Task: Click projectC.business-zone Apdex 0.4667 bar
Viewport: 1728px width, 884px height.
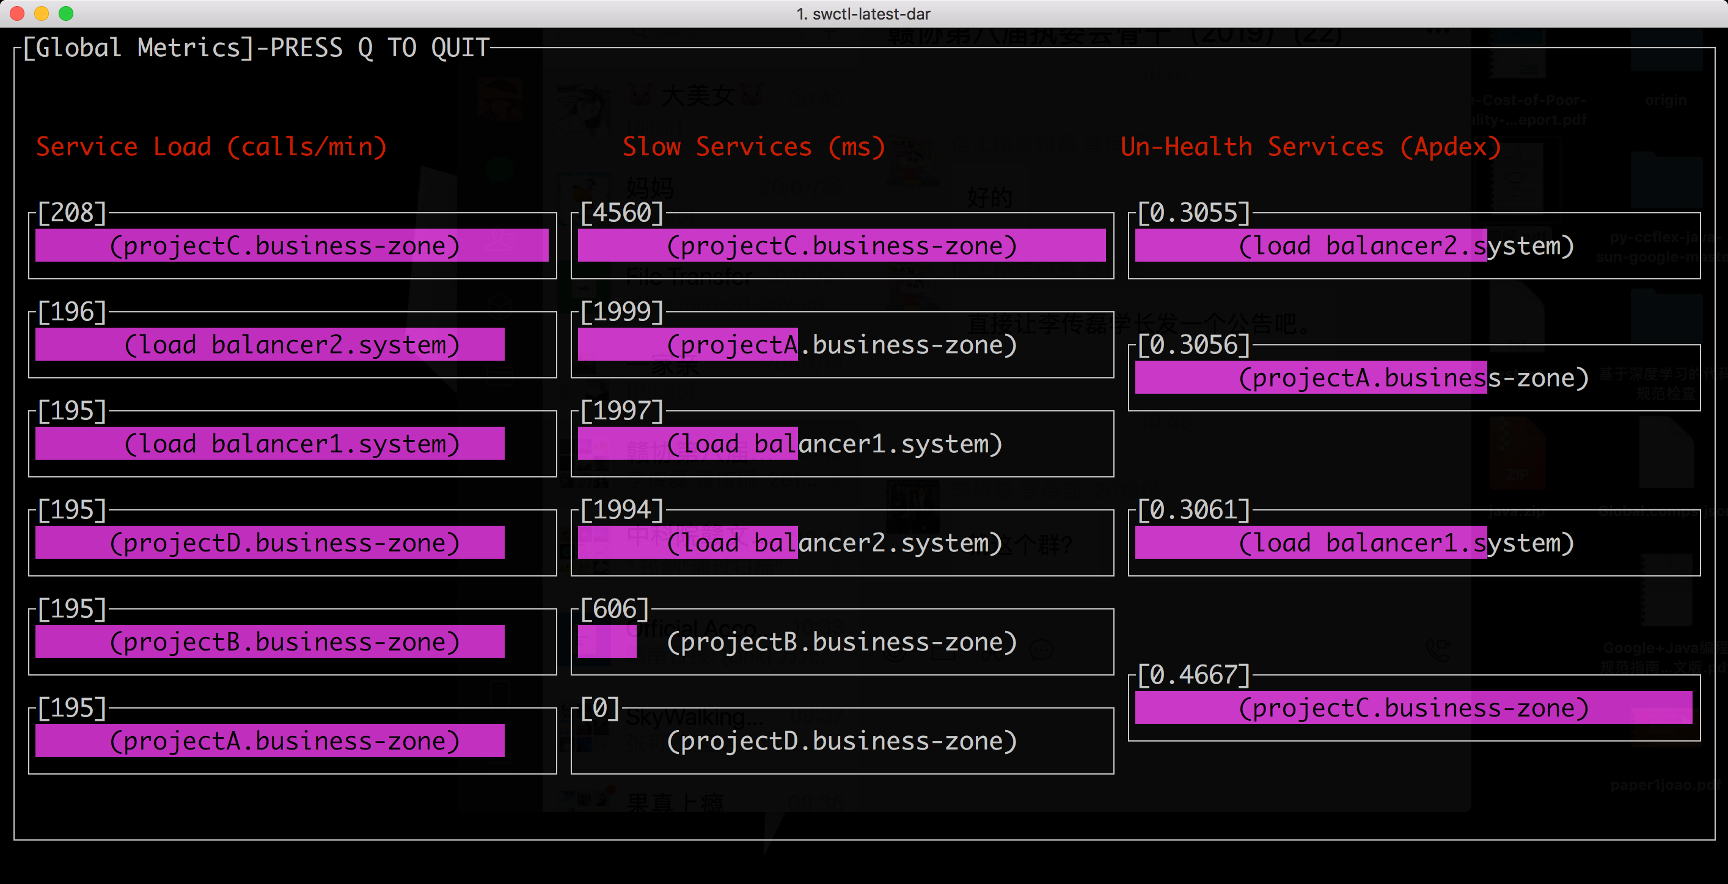Action: click(1413, 707)
